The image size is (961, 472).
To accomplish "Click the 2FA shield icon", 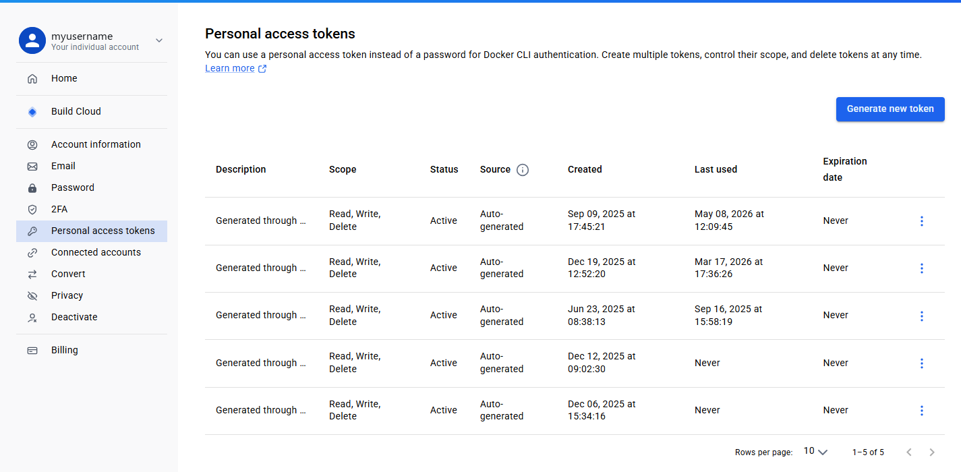I will [x=32, y=210].
